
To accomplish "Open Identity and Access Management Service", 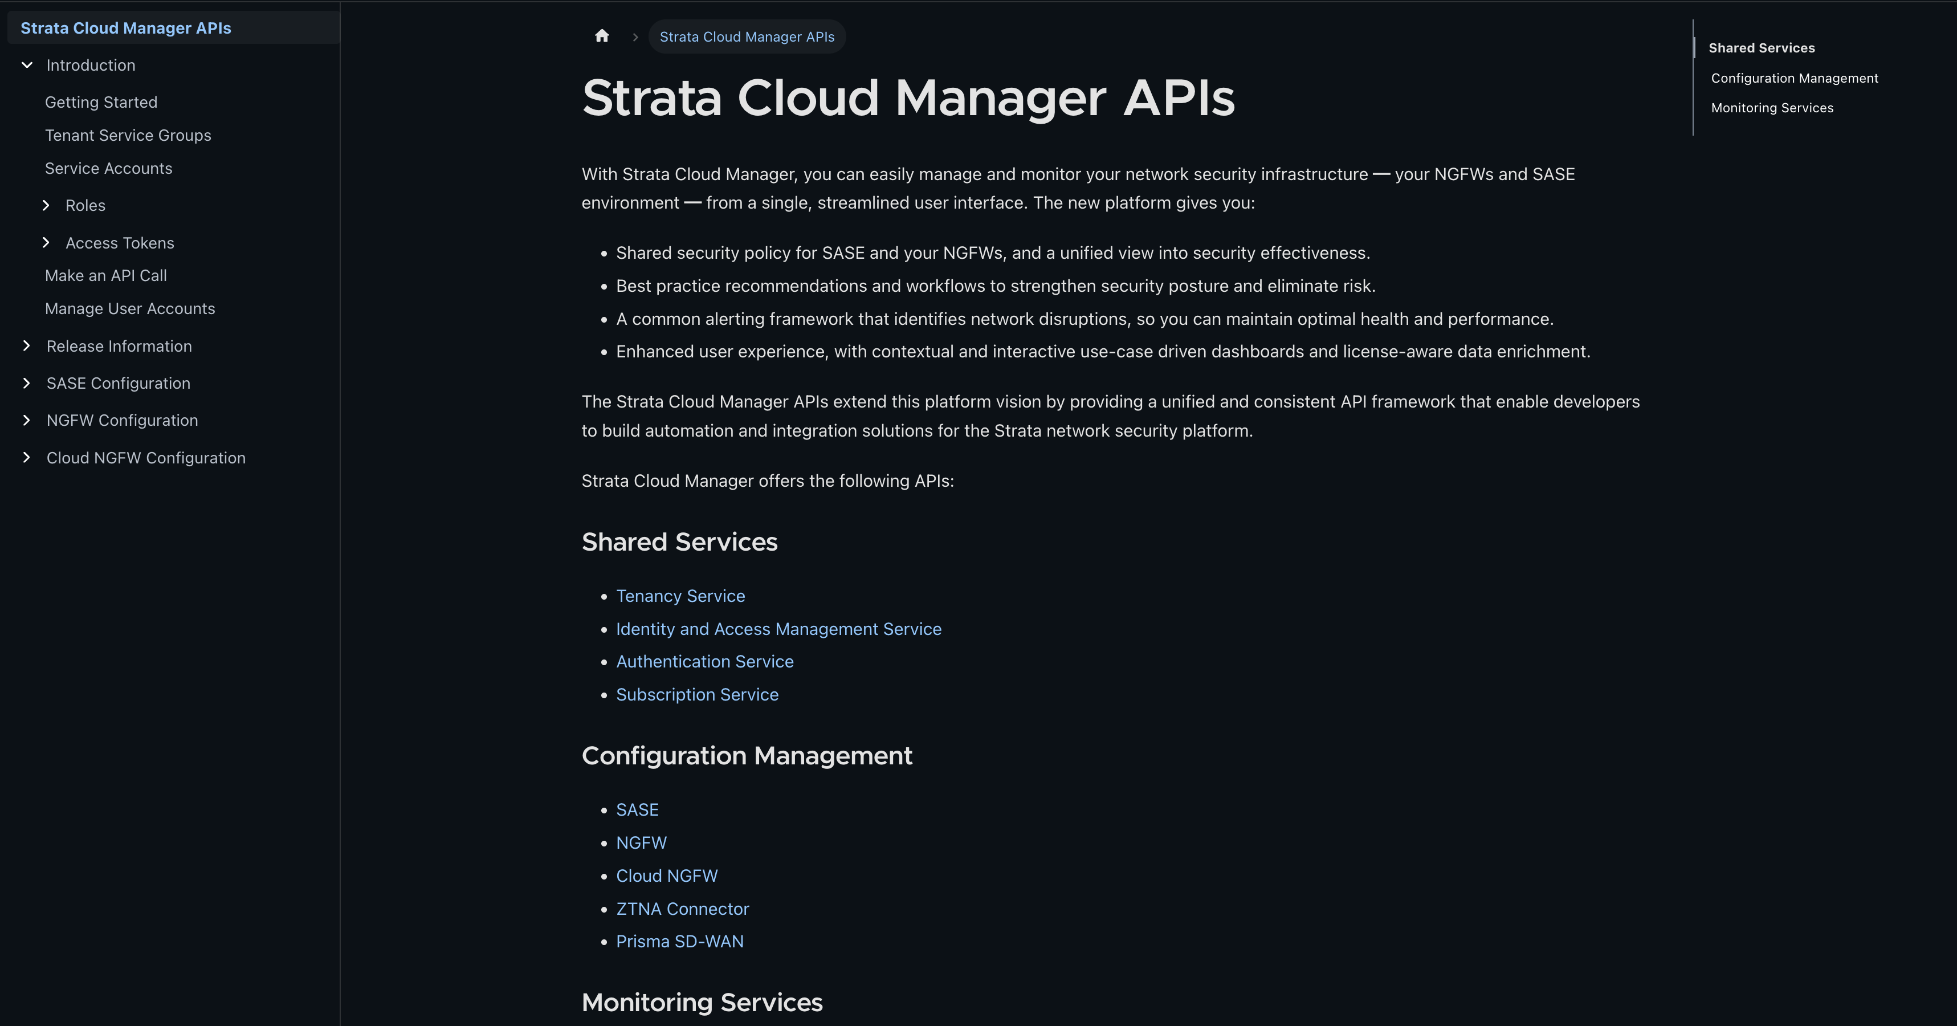I will pos(778,629).
